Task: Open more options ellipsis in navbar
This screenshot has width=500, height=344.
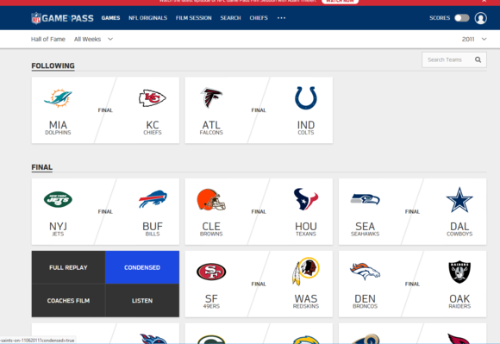Action: 281,18
